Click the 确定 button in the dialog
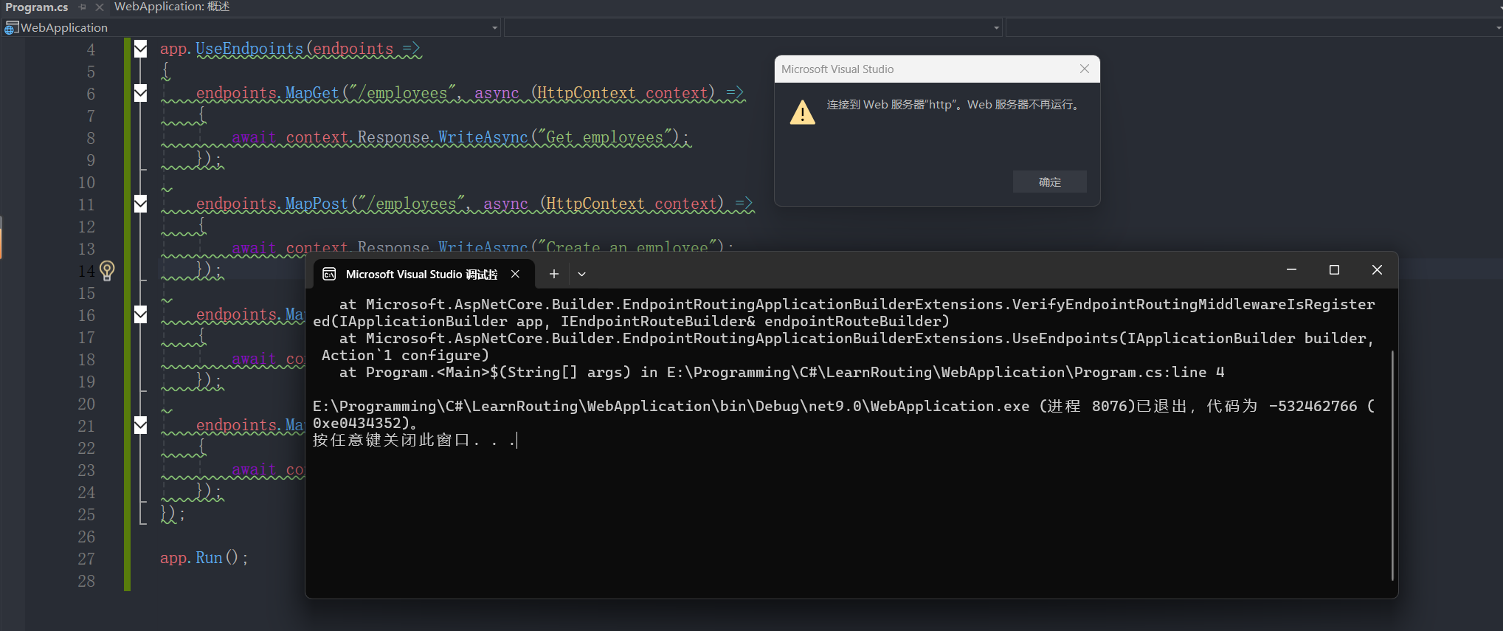Viewport: 1503px width, 631px height. click(1048, 182)
